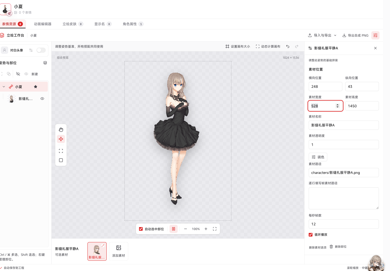This screenshot has width=390, height=271.
Task: Open the 调色 color adjust button
Action: (x=318, y=157)
